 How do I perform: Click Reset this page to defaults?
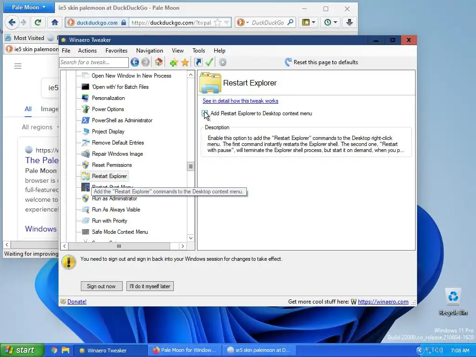[322, 62]
